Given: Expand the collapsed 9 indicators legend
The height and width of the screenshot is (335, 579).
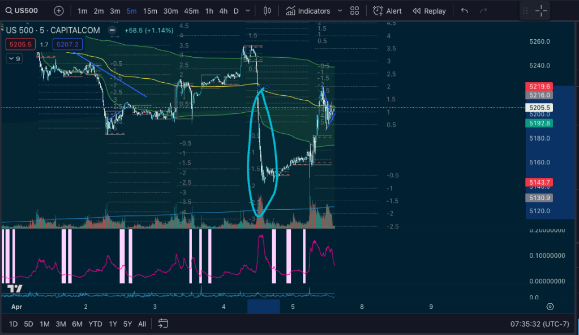Looking at the screenshot, I should point(14,58).
